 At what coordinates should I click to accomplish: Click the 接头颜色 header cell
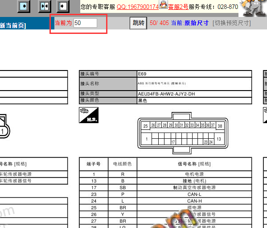tap(108, 100)
